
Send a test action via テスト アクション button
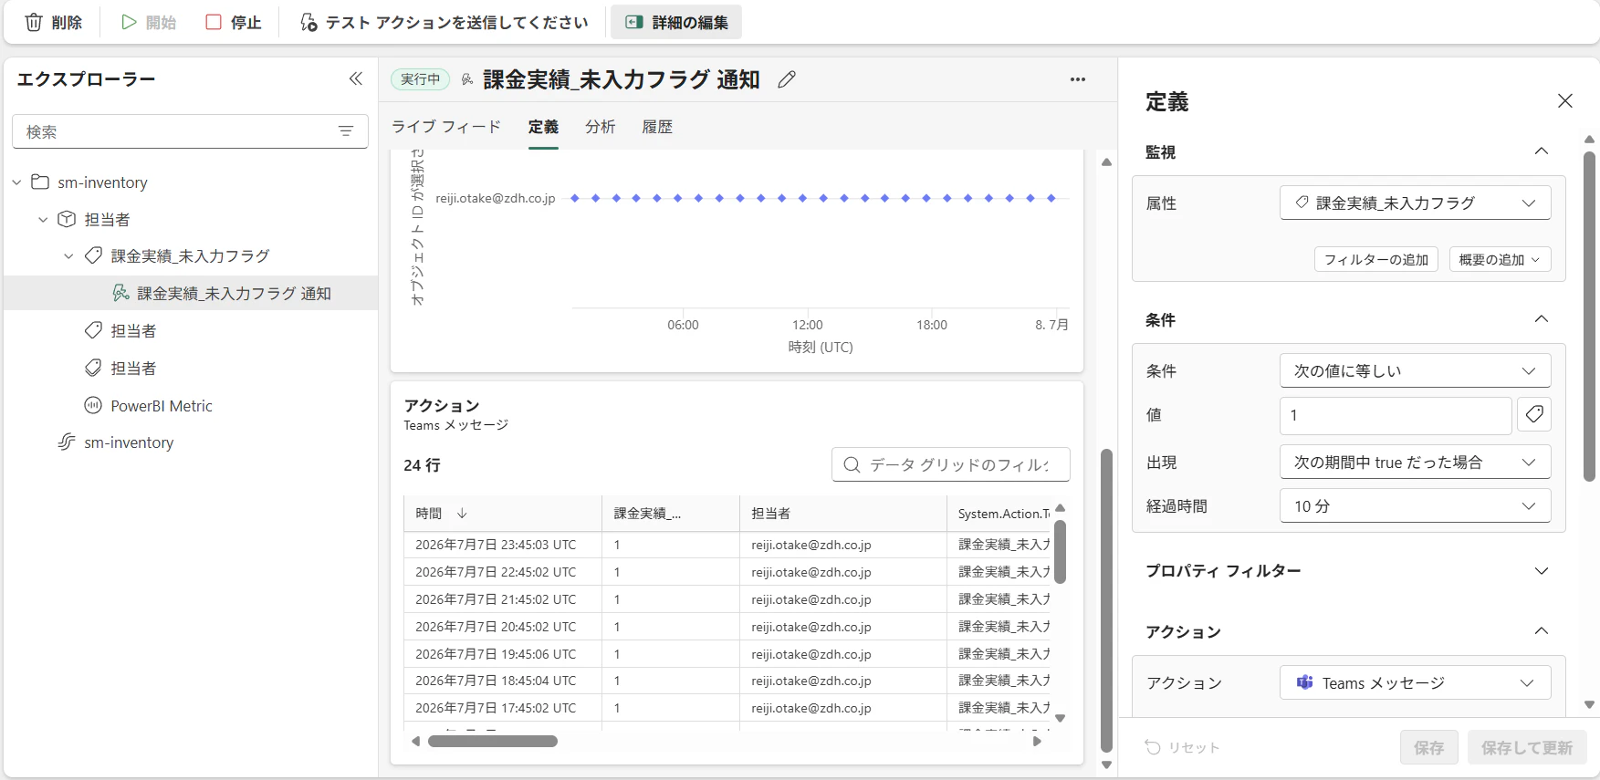click(x=444, y=23)
